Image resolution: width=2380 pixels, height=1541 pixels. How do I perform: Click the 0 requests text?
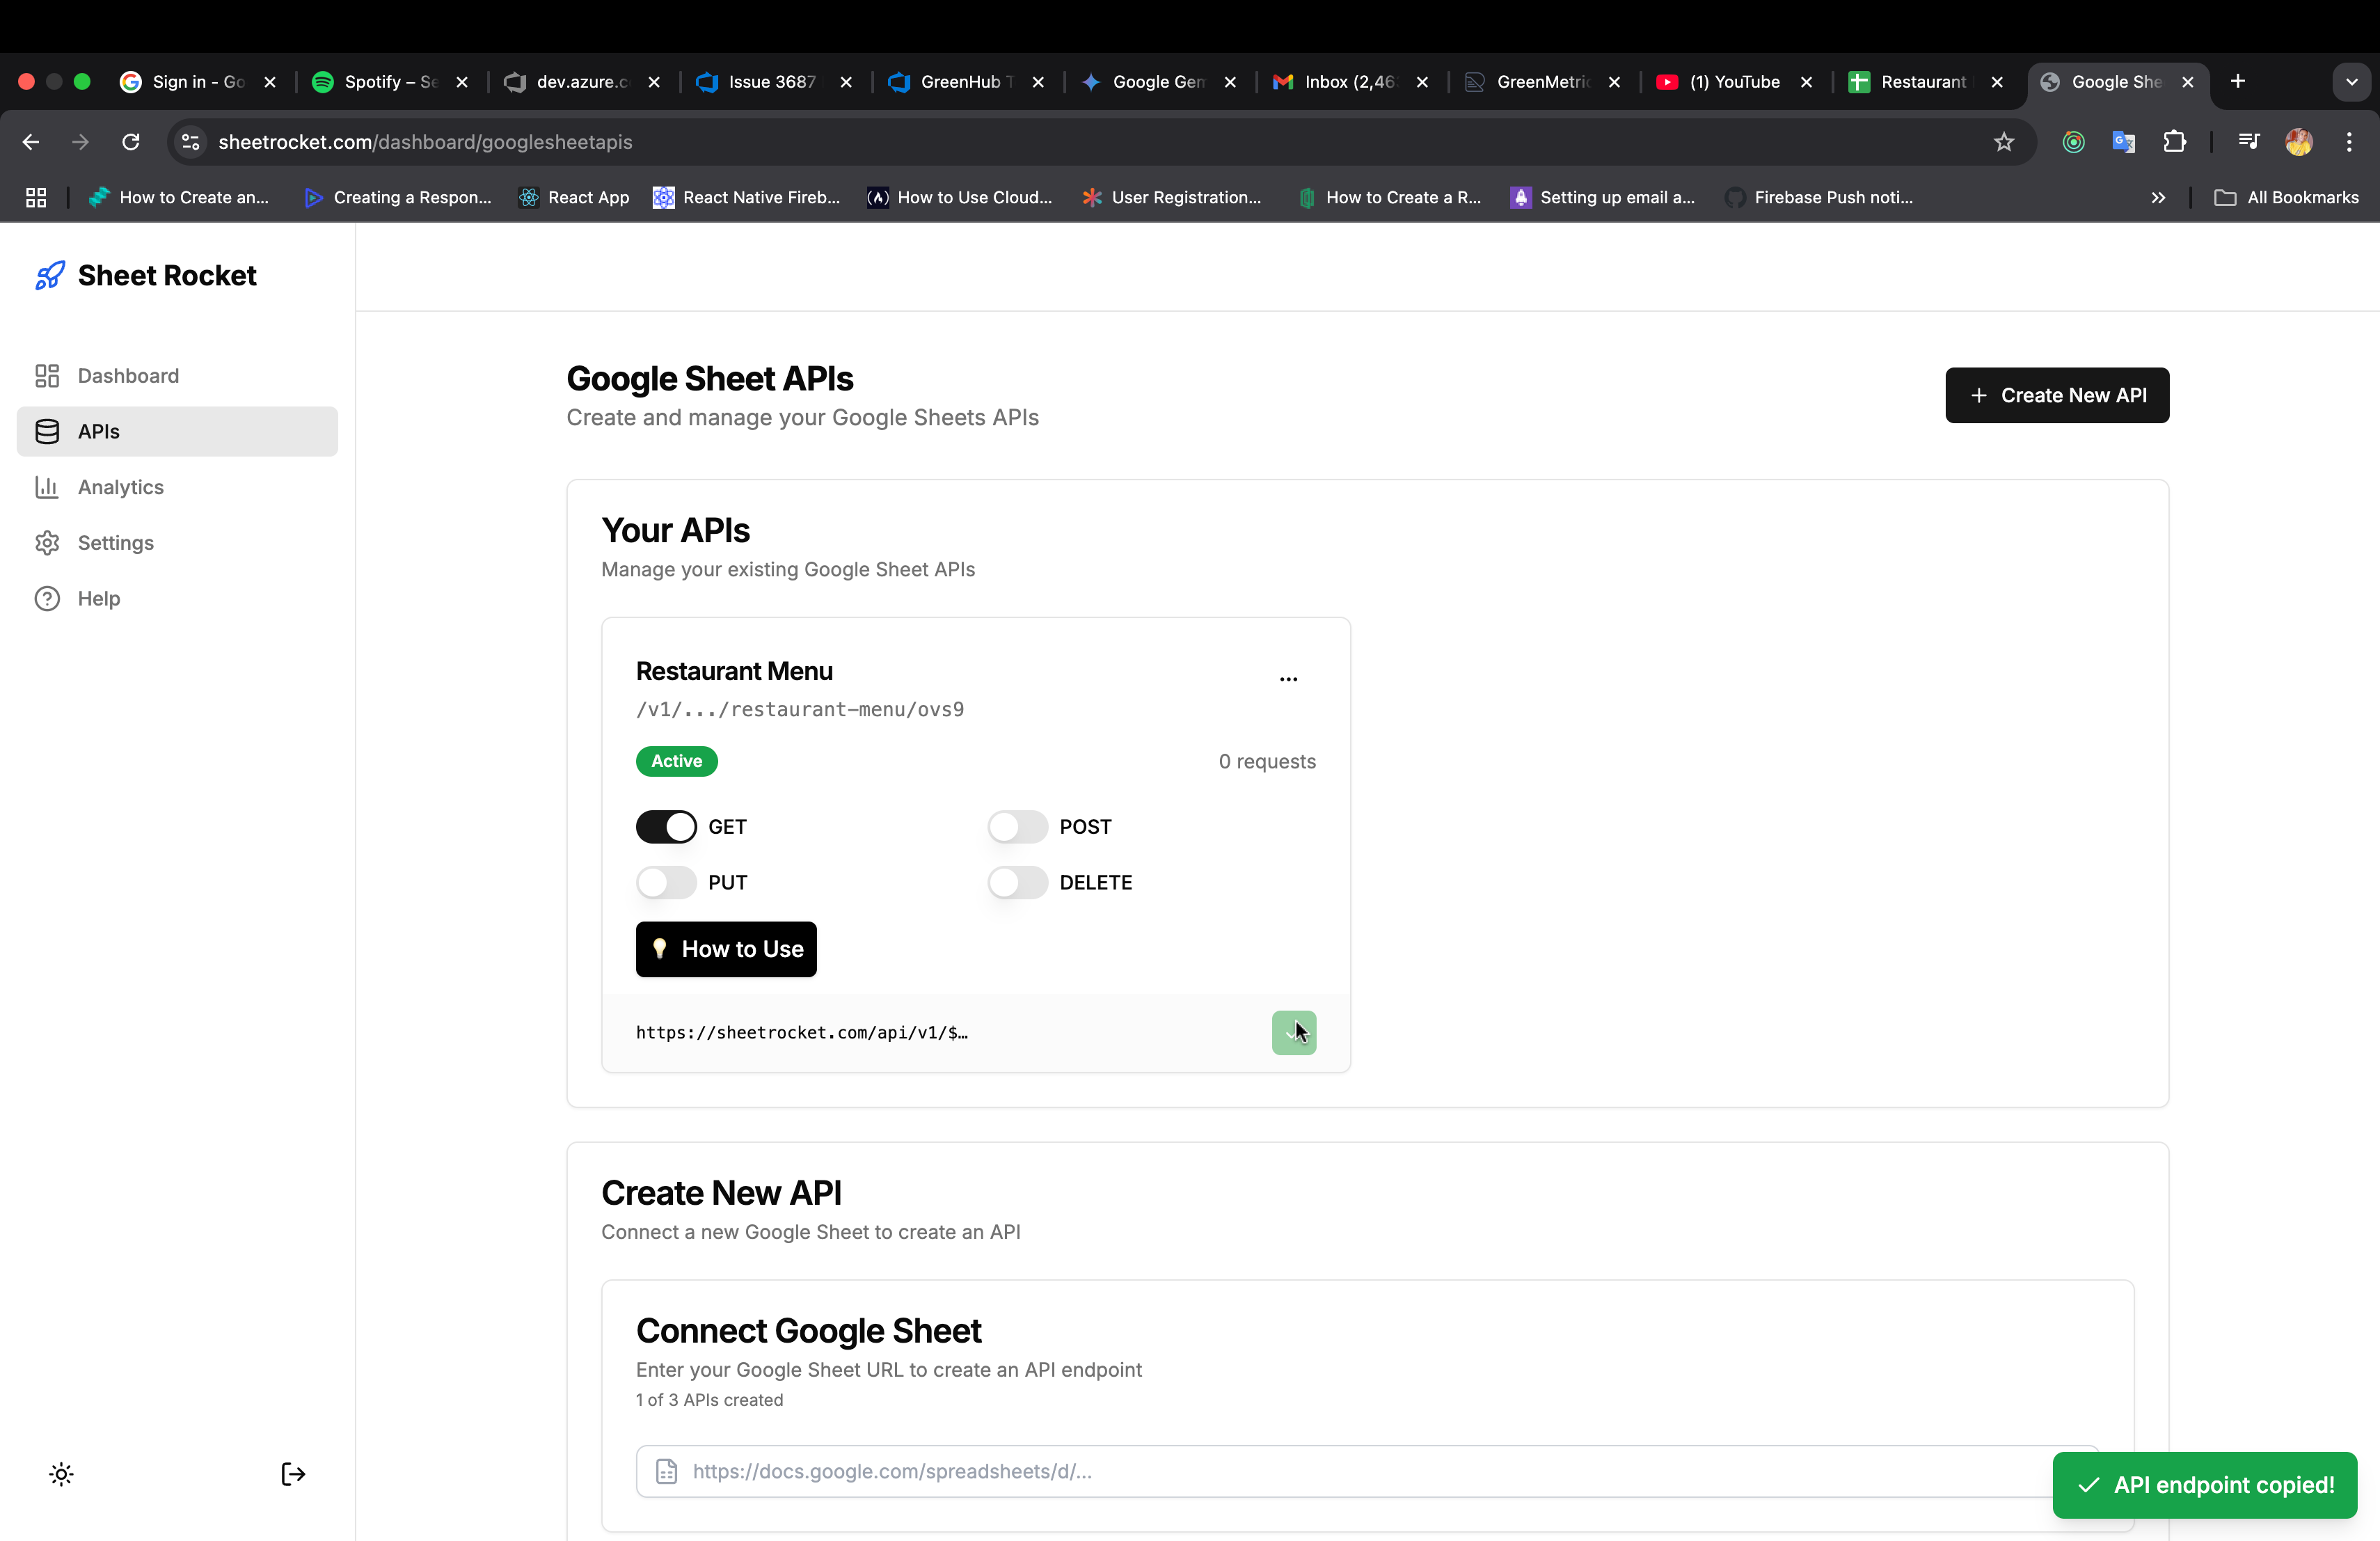pyautogui.click(x=1267, y=762)
